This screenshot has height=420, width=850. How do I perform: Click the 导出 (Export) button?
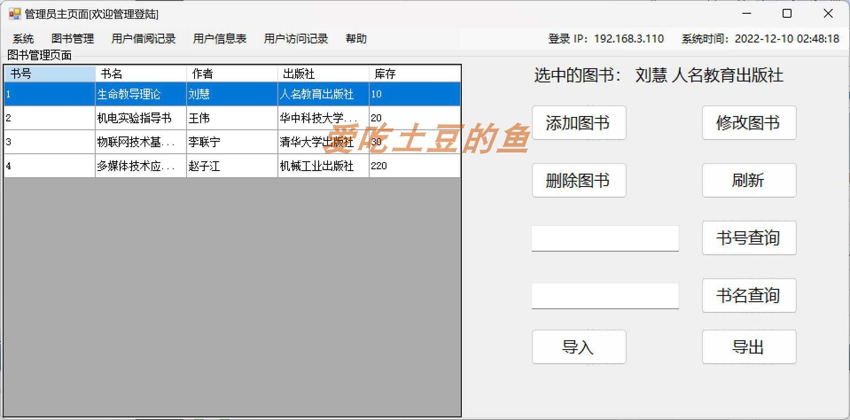(x=749, y=347)
